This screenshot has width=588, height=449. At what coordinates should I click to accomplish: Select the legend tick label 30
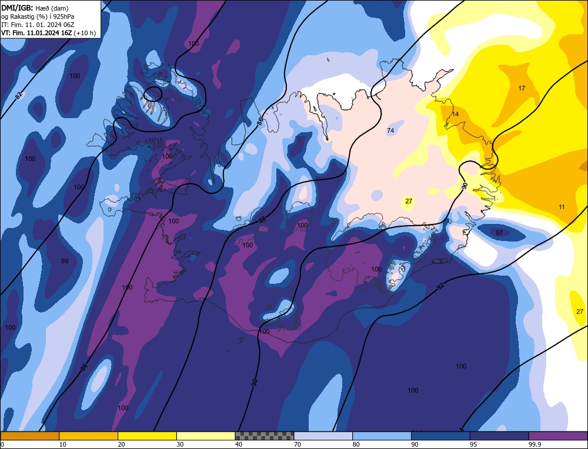180,444
